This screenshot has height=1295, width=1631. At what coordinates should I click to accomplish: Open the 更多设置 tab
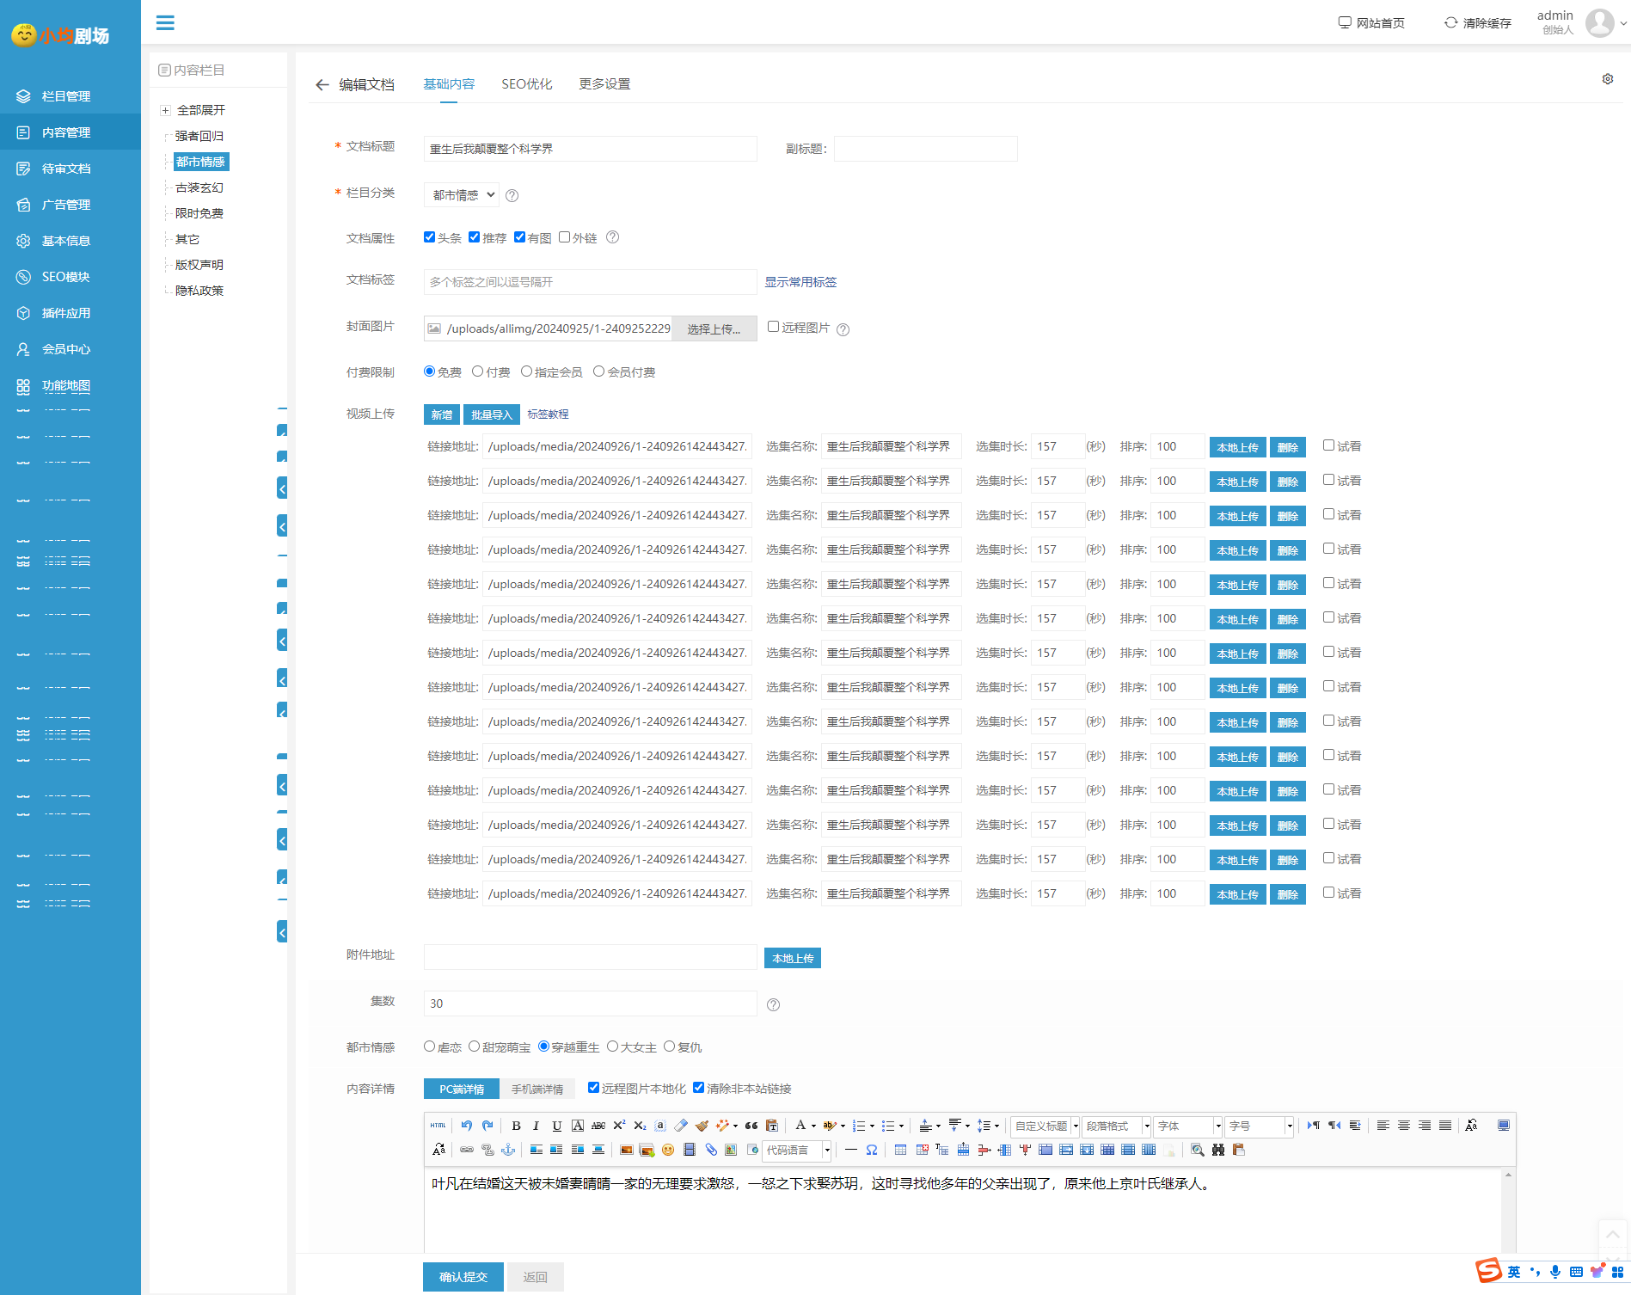[x=604, y=84]
